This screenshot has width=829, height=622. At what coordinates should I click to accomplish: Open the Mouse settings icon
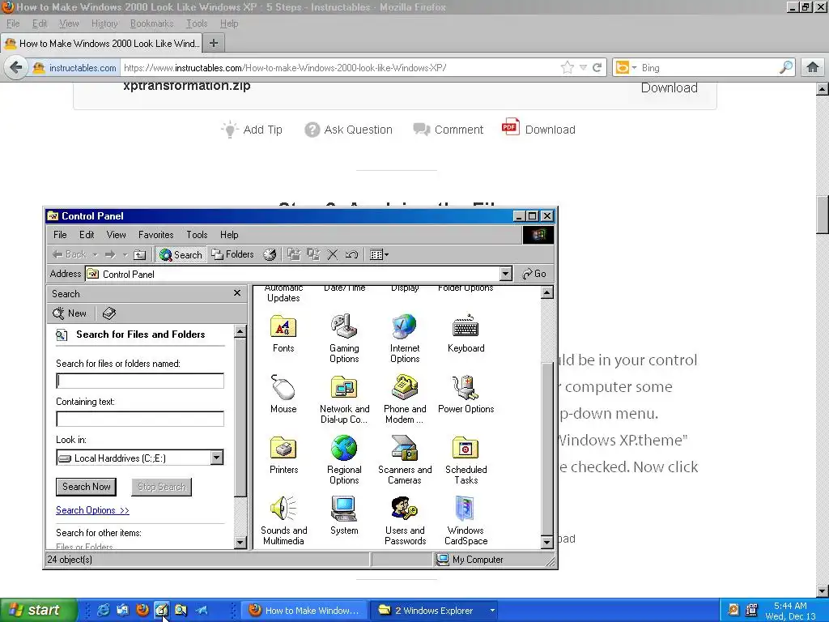coord(283,394)
